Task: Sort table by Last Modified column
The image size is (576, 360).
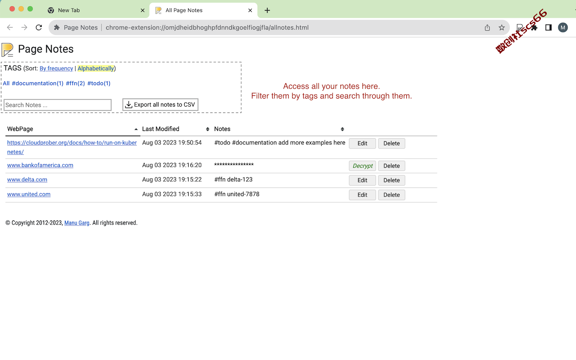Action: (x=176, y=129)
